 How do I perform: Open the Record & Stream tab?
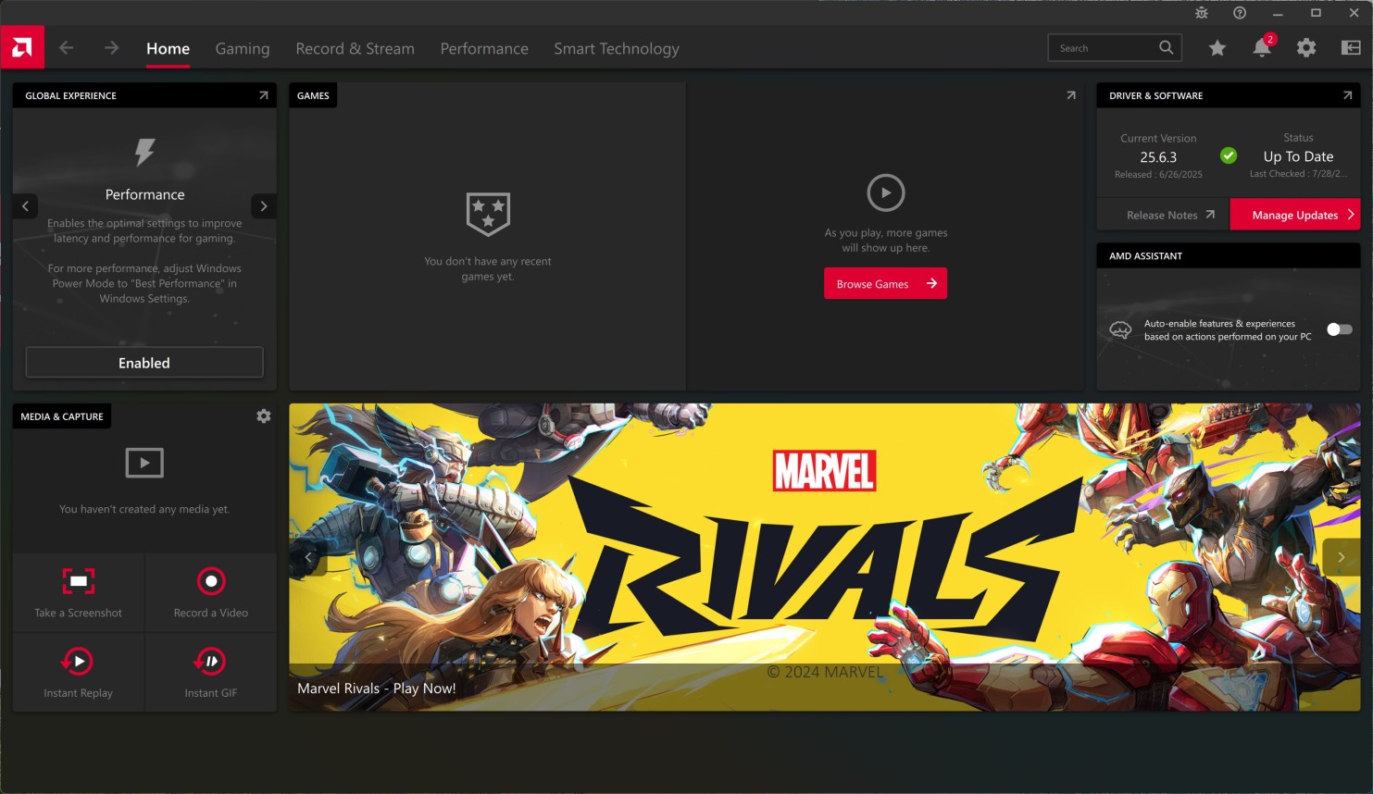[x=355, y=49]
